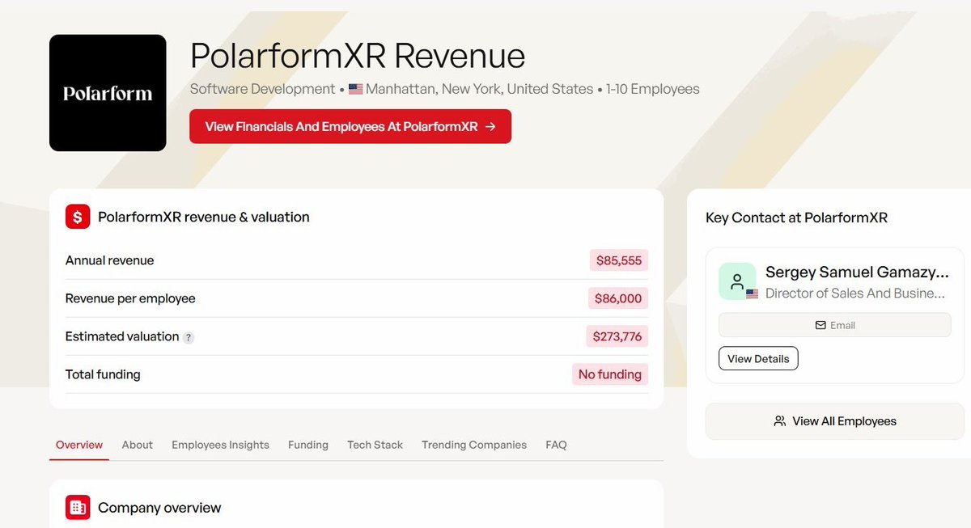The image size is (971, 528).
Task: Switch to the About tab
Action: 138,445
